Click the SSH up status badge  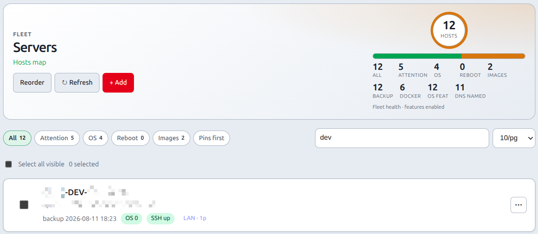(161, 218)
